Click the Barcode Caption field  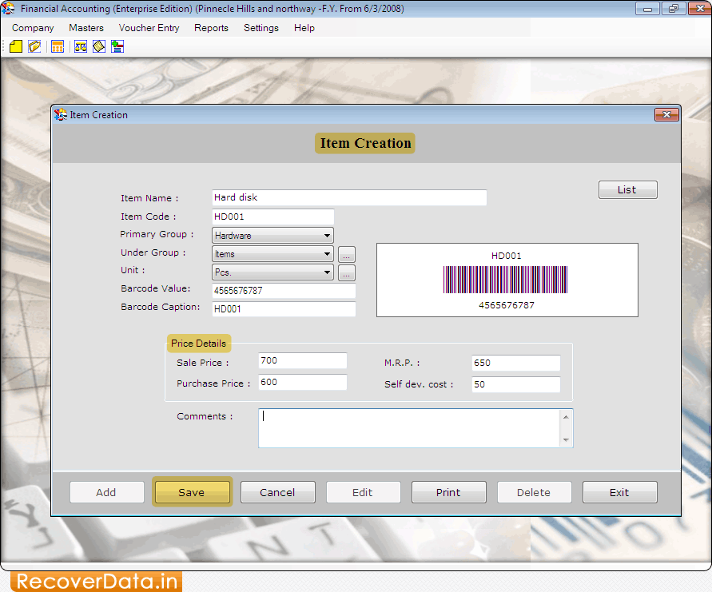pyautogui.click(x=284, y=309)
